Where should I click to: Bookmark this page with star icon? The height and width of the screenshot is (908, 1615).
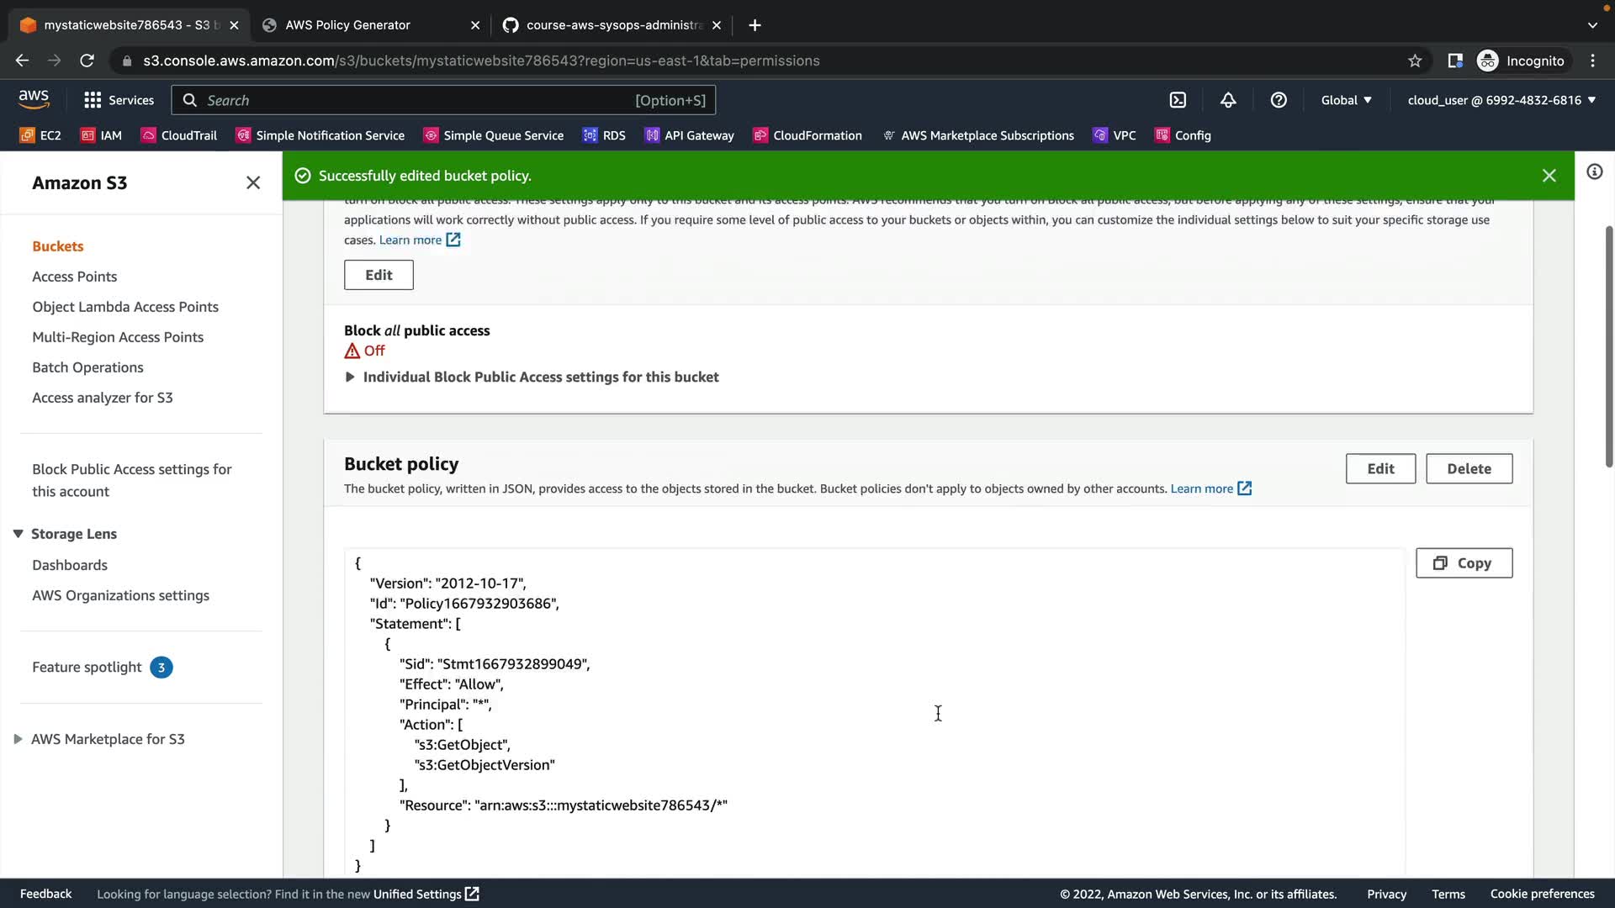coord(1415,61)
